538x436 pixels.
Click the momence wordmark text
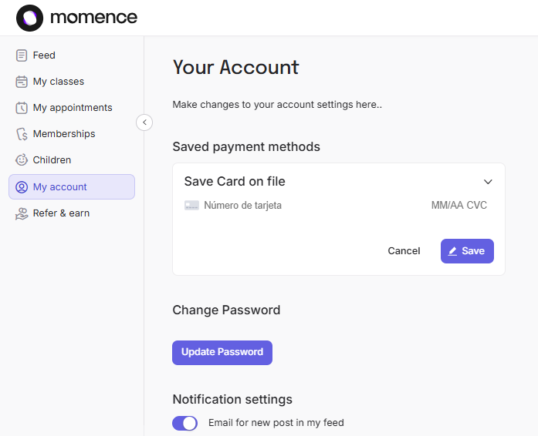93,17
